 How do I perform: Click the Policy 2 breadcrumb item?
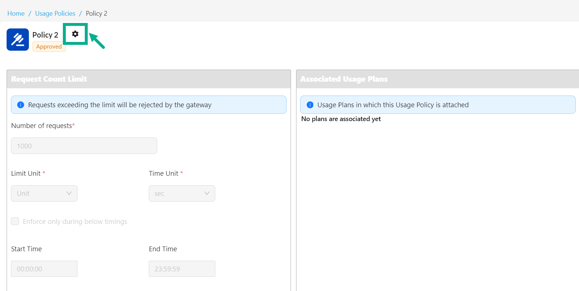click(x=96, y=13)
